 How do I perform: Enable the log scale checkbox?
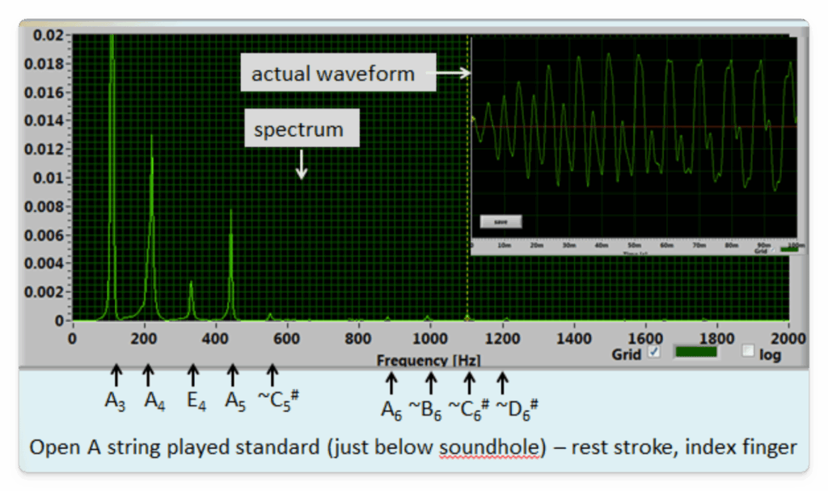[747, 352]
